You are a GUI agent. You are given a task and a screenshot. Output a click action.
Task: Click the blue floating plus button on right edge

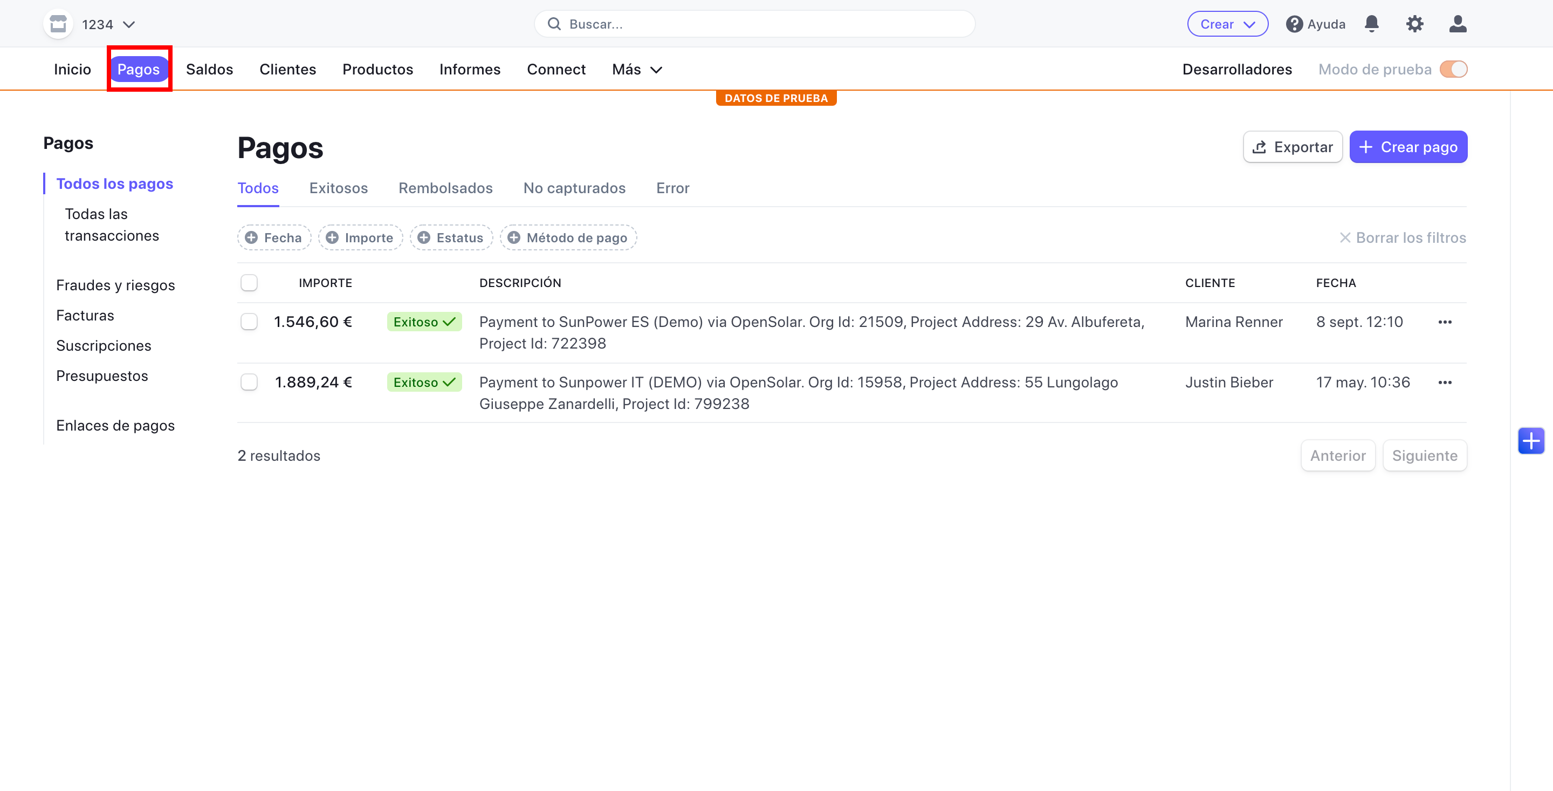tap(1531, 441)
